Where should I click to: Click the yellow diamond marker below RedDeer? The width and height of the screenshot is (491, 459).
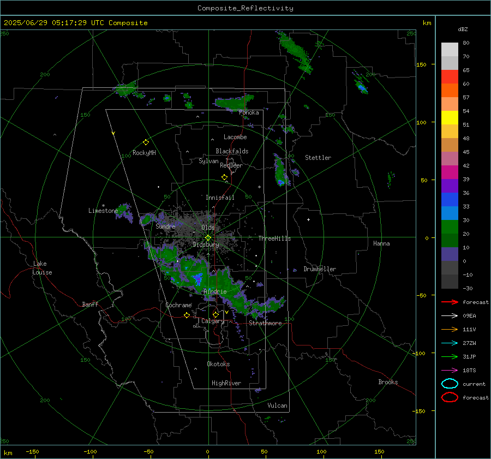click(x=224, y=177)
